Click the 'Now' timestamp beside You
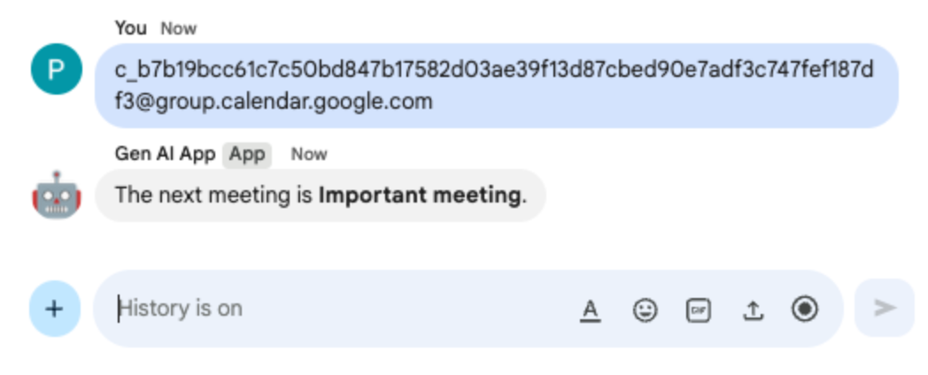928x375 pixels. pyautogui.click(x=178, y=28)
